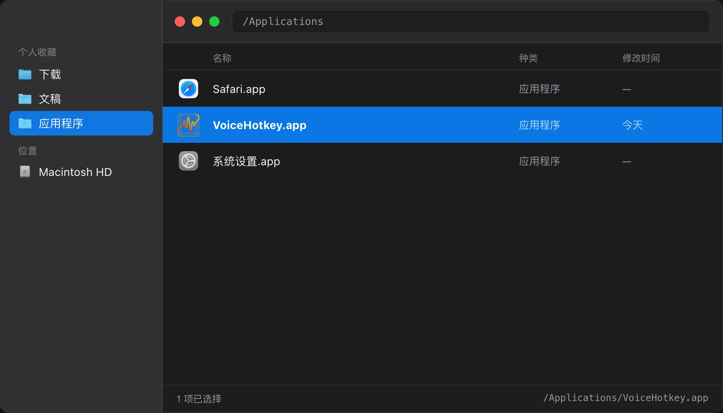This screenshot has height=413, width=723.
Task: Click the dash date cell in Safari row
Action: [627, 89]
